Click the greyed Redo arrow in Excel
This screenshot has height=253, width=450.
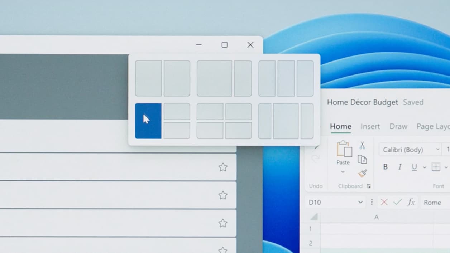[316, 158]
